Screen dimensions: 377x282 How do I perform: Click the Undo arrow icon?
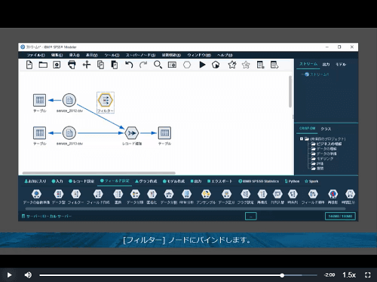[129, 65]
